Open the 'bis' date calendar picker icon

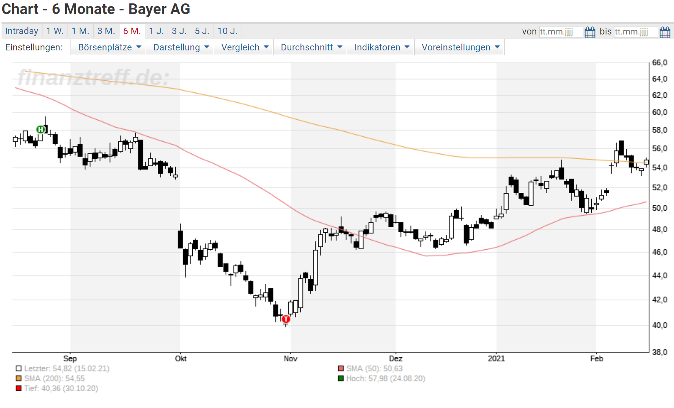click(x=665, y=32)
